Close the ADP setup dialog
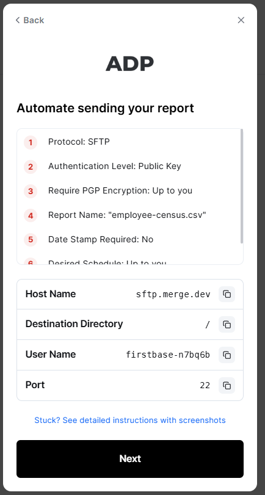 point(241,20)
